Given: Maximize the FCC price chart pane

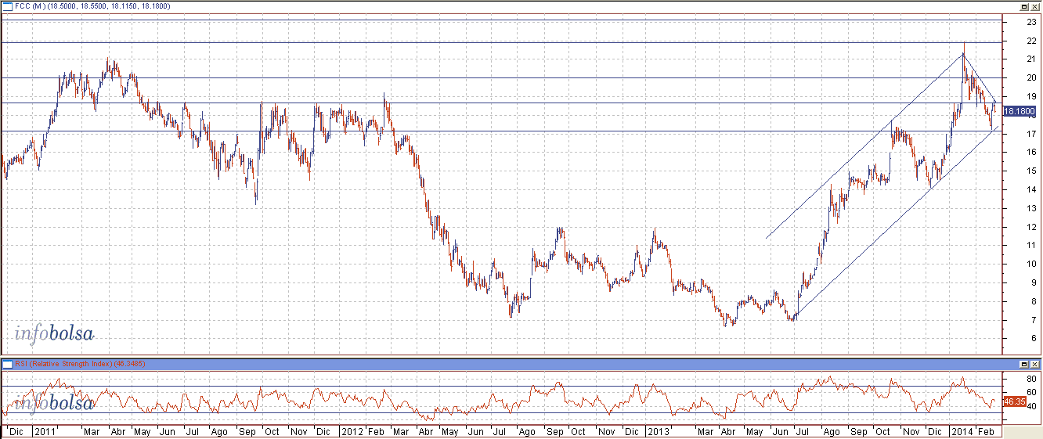Looking at the screenshot, I should point(1023,6).
